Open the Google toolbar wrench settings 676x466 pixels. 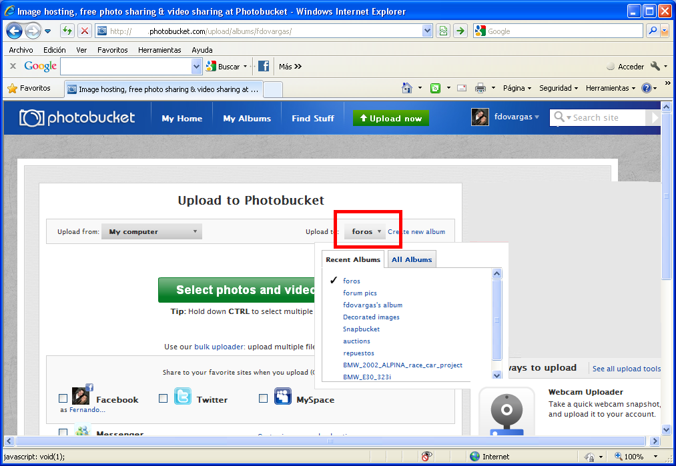tap(655, 66)
